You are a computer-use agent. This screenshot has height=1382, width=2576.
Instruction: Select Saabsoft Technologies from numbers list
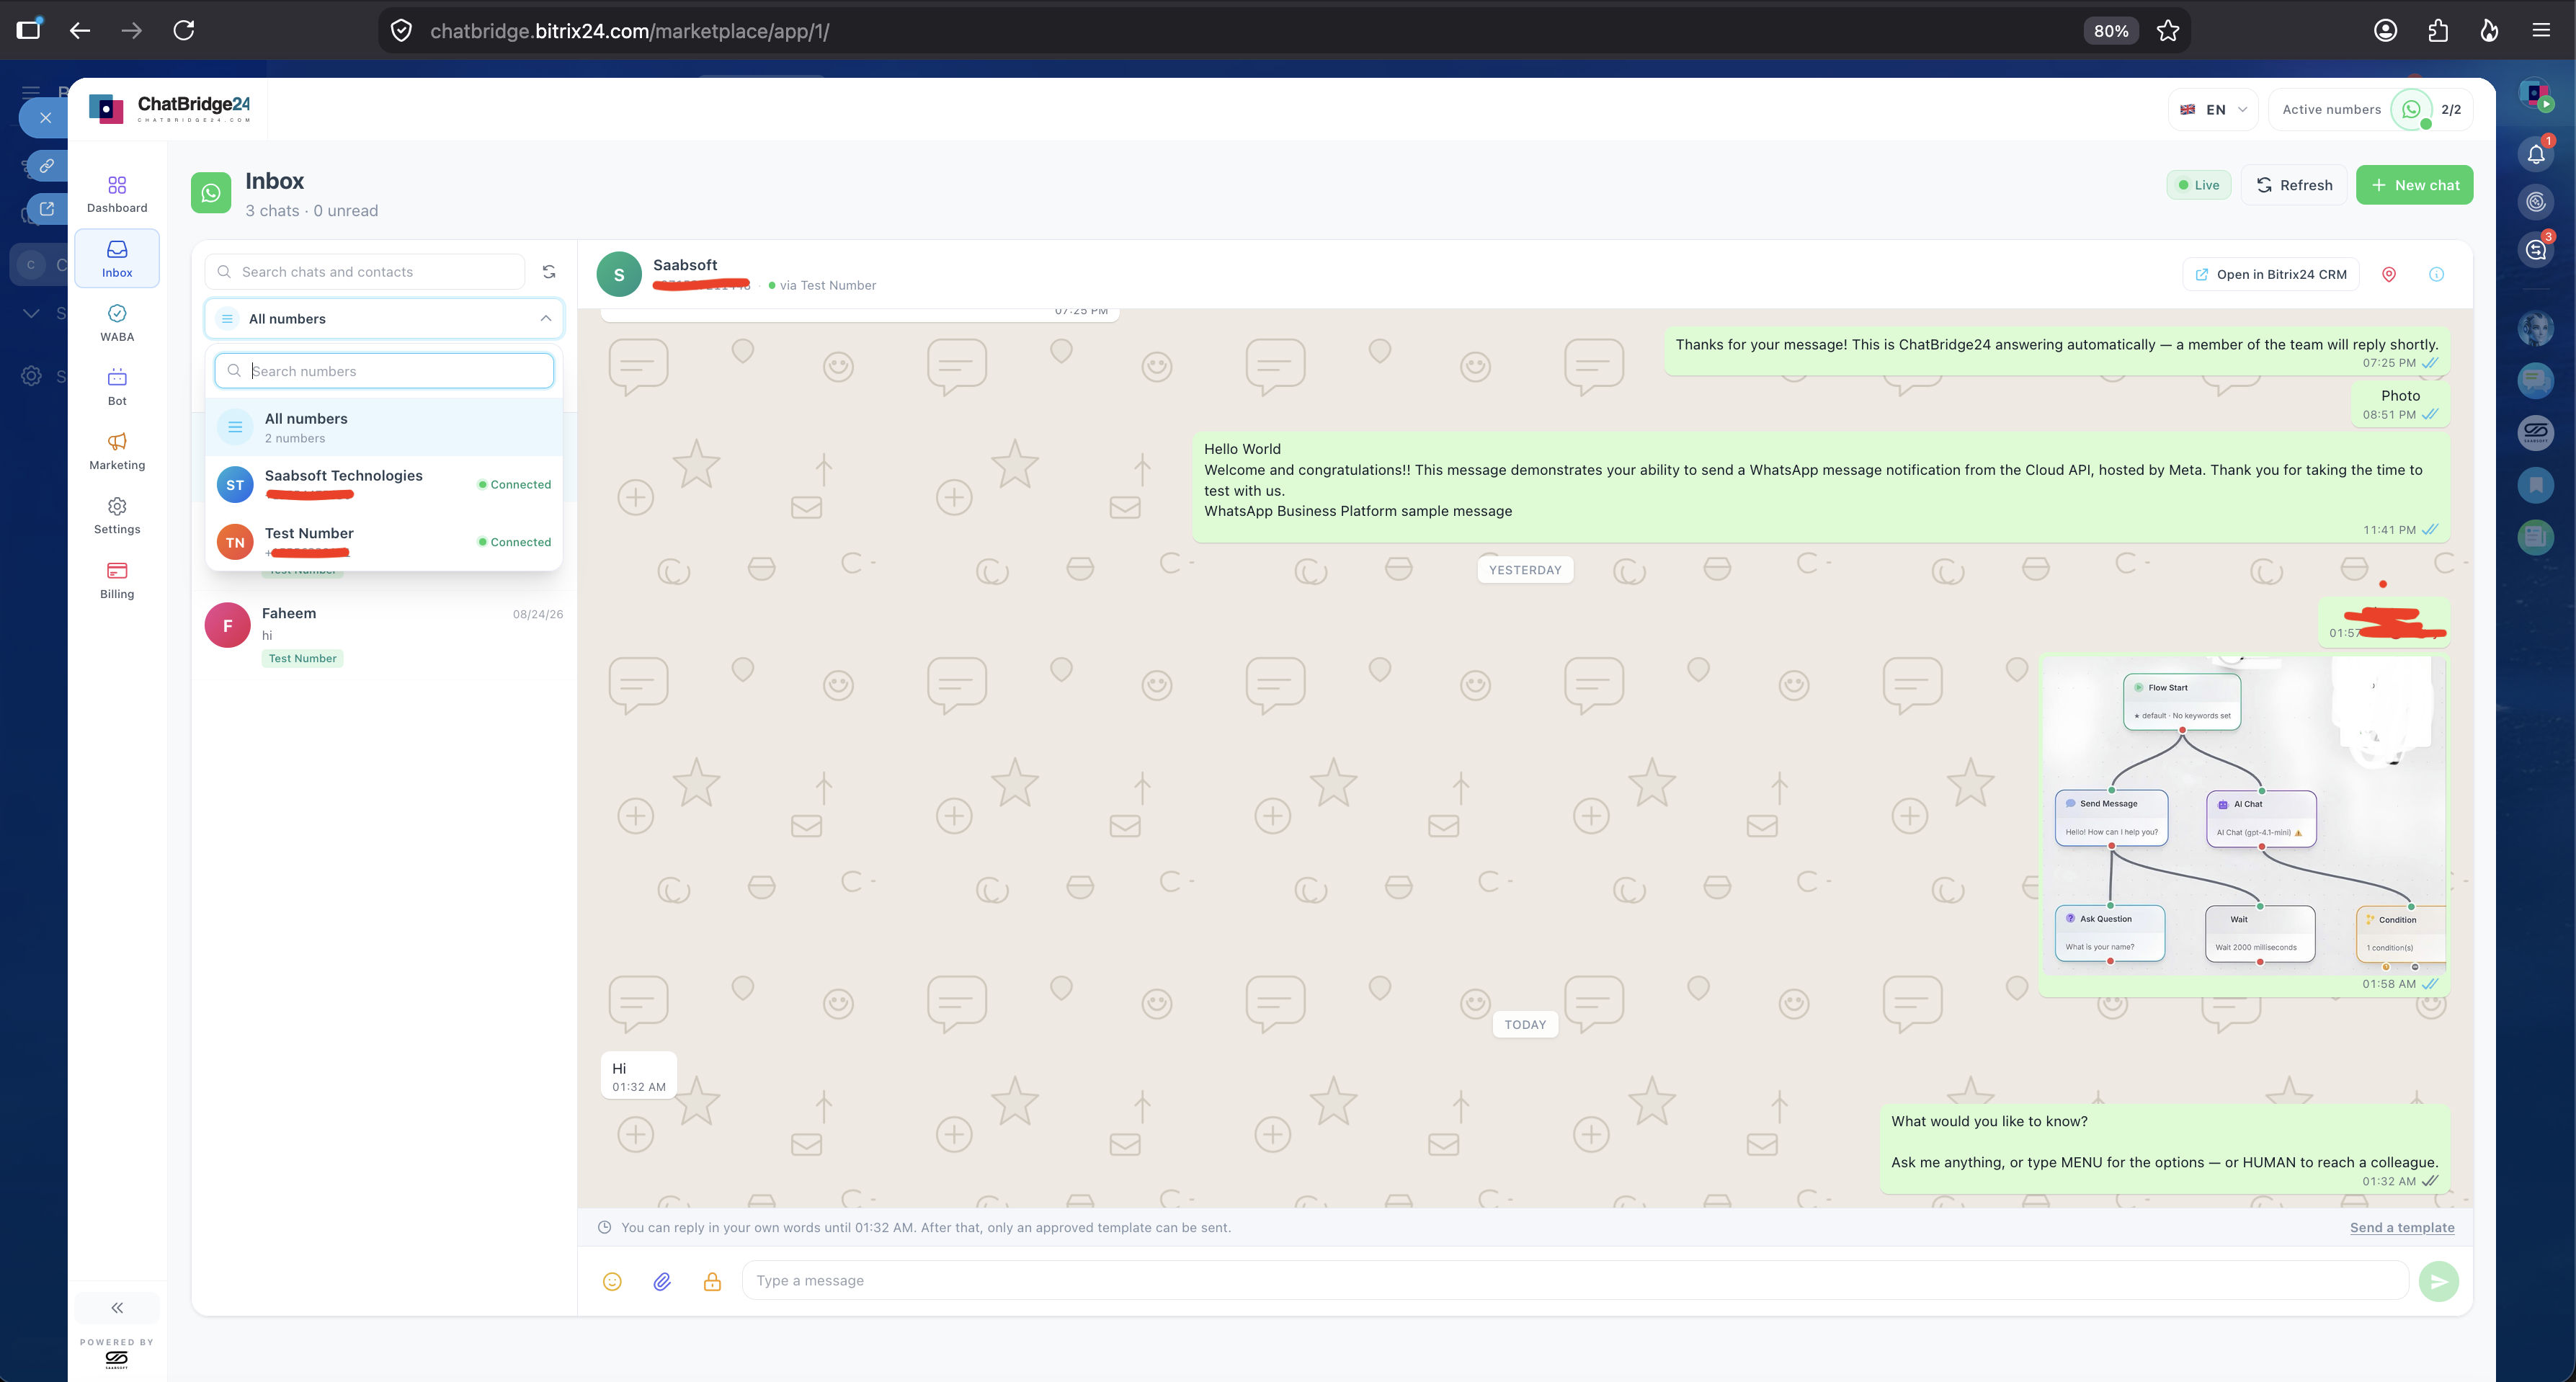pyautogui.click(x=384, y=484)
